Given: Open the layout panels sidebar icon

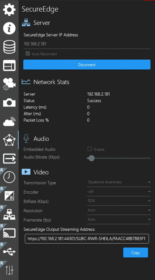Looking at the screenshot, I should [x=9, y=66].
